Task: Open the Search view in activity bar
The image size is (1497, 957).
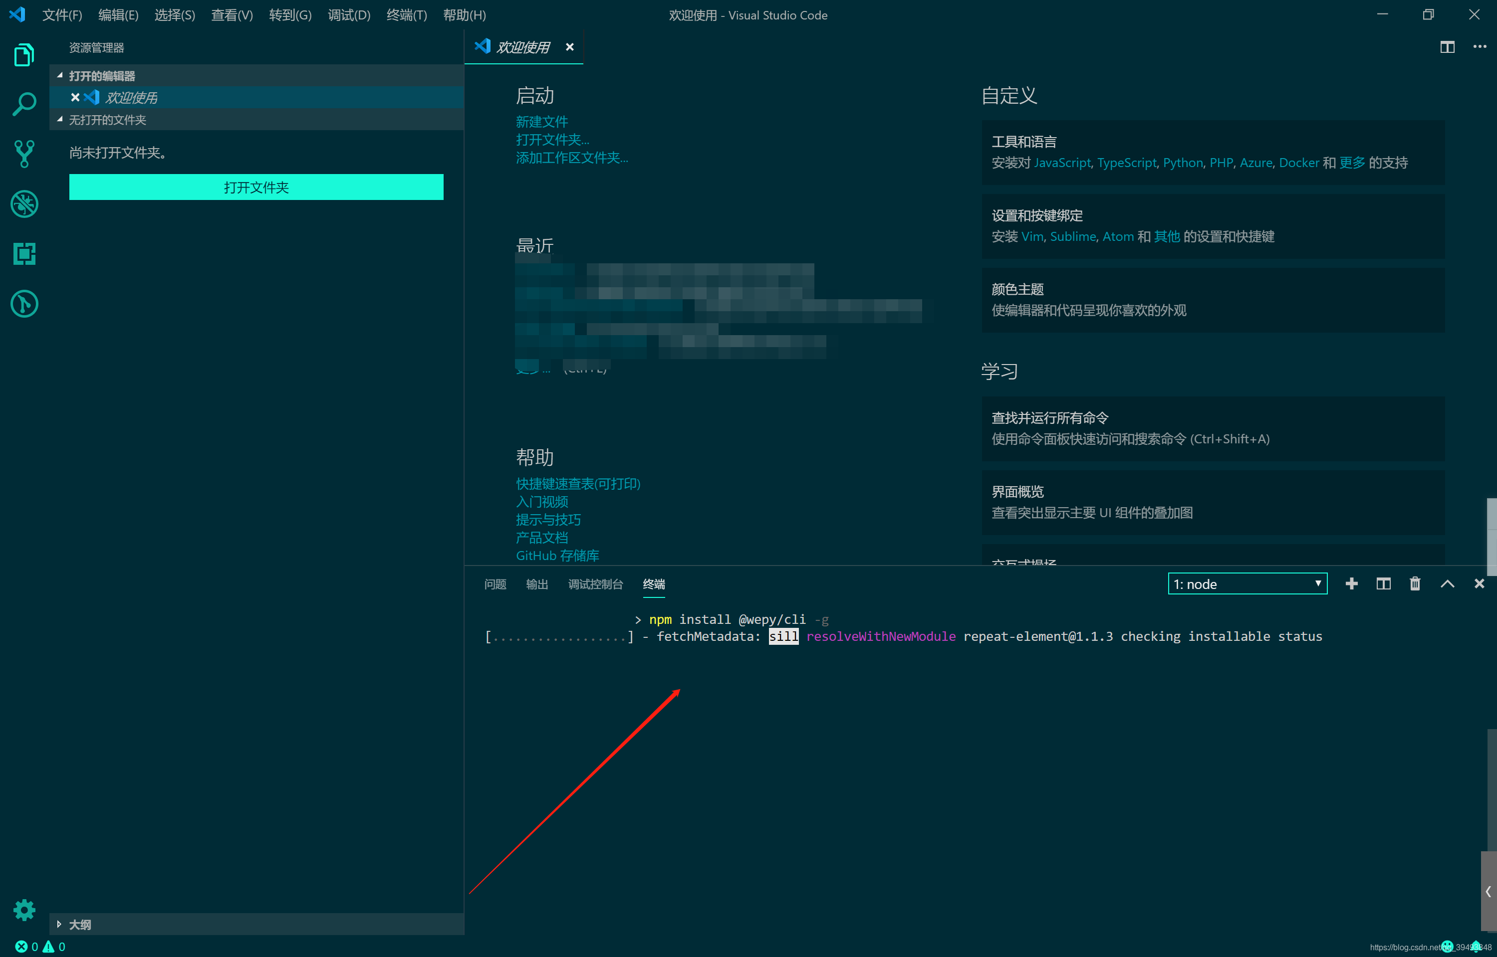Action: click(24, 104)
